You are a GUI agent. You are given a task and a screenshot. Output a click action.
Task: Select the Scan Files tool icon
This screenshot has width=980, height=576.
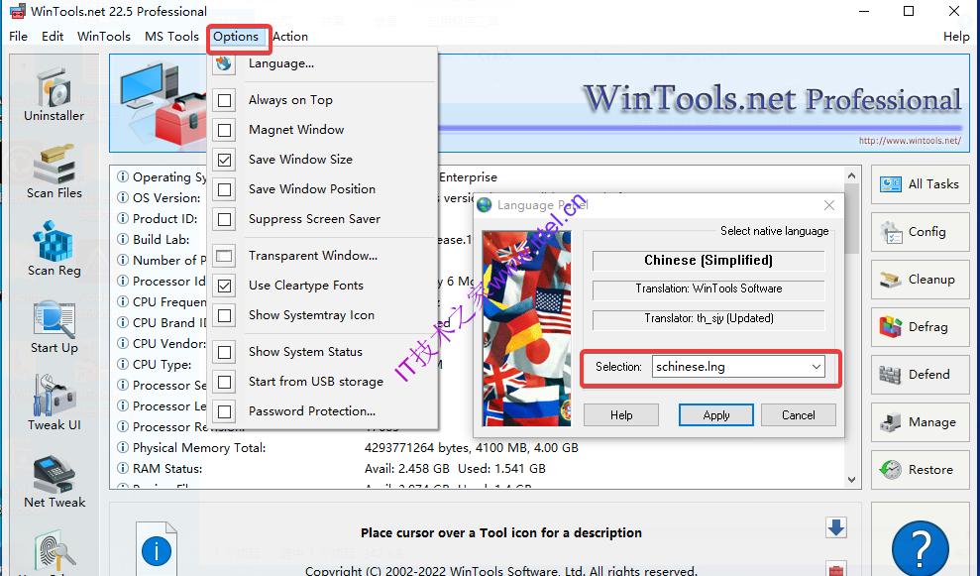tap(54, 172)
